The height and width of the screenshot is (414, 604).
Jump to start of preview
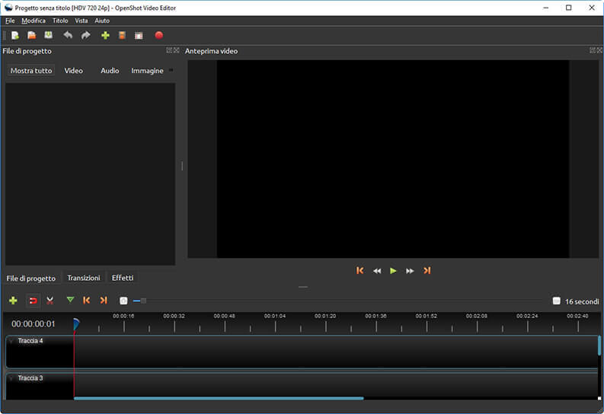point(360,270)
